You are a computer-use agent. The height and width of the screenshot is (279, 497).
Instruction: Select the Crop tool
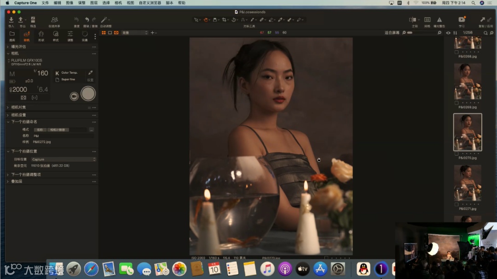pyautogui.click(x=224, y=20)
